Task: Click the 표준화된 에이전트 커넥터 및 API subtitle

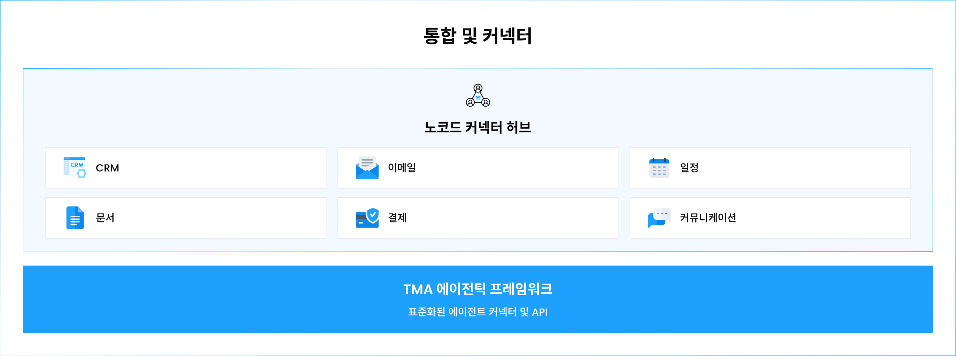Action: [478, 312]
